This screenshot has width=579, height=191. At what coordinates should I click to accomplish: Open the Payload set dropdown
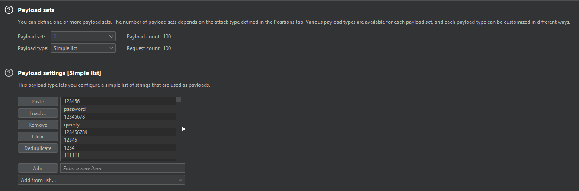pos(83,37)
